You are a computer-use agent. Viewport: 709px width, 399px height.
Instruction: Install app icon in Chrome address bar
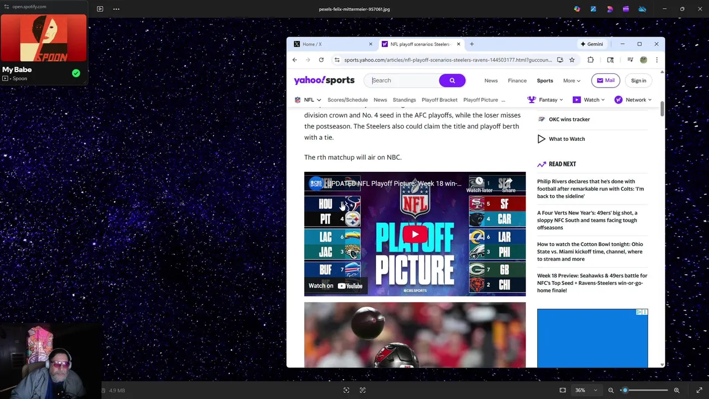[560, 60]
